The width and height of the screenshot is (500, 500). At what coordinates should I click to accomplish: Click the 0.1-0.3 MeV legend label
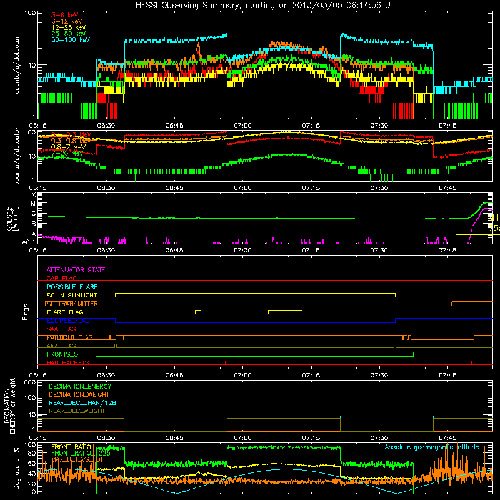pyautogui.click(x=71, y=134)
